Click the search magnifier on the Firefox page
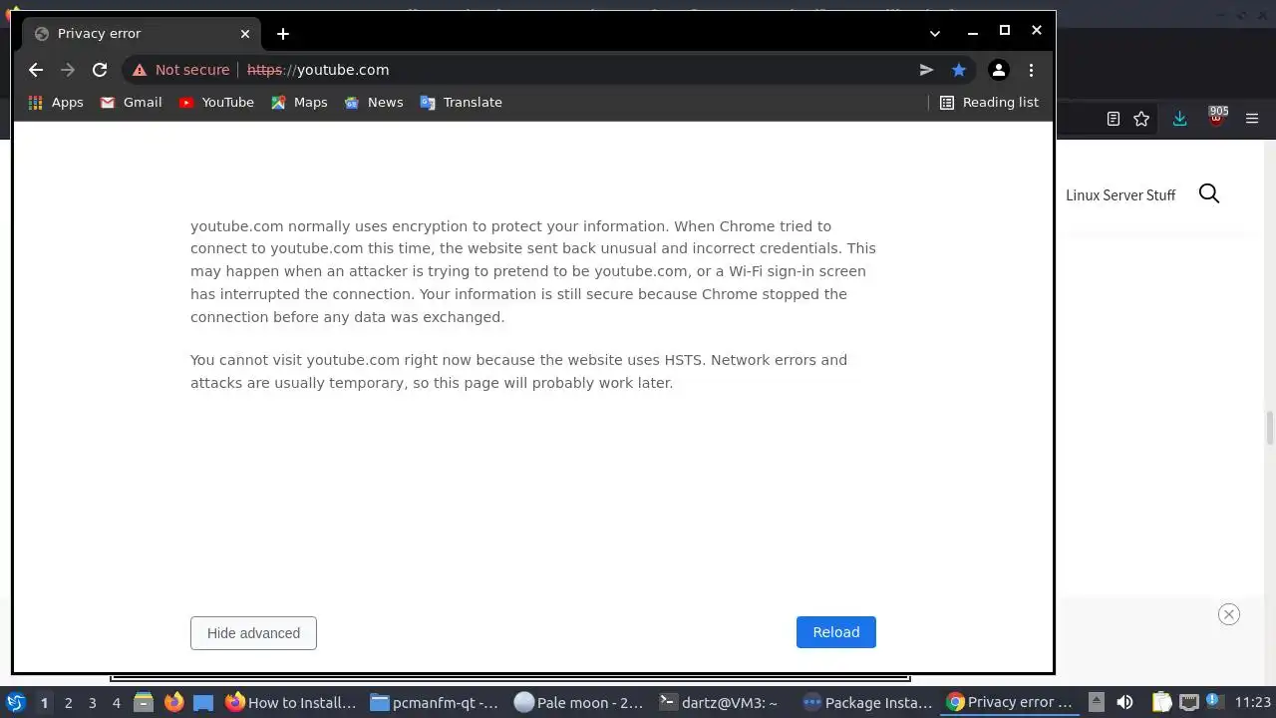This screenshot has width=1276, height=718. [x=1209, y=193]
